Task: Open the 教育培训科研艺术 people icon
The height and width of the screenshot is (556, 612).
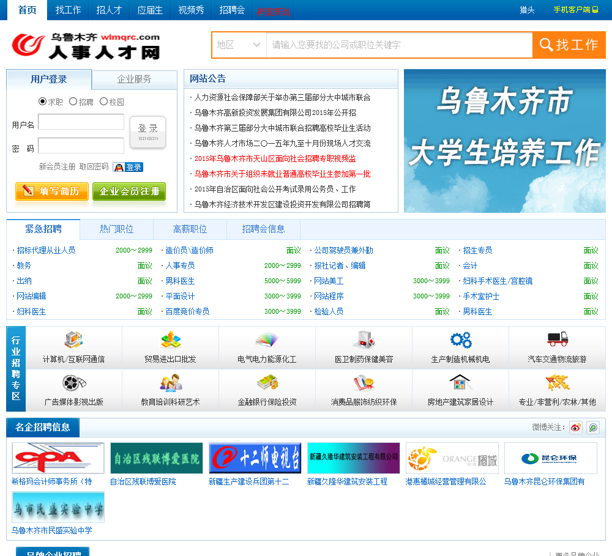Action: tap(171, 383)
